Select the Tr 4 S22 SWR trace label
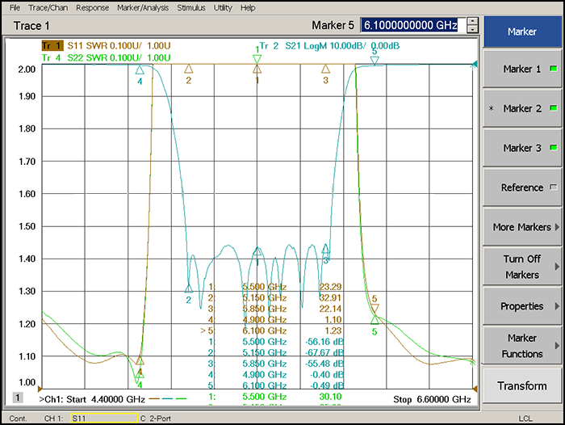 pyautogui.click(x=106, y=57)
